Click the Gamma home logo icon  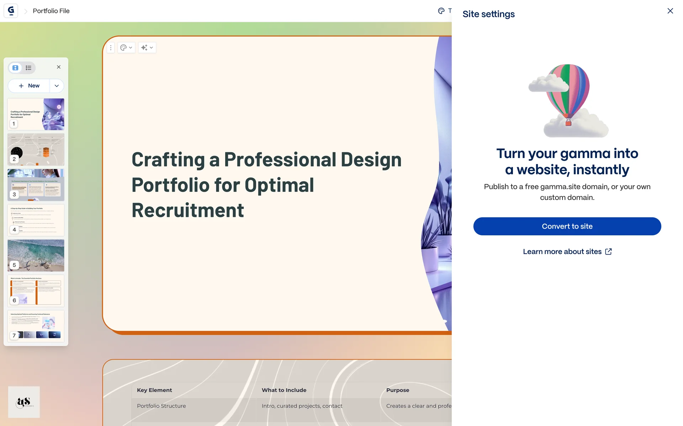pos(11,11)
